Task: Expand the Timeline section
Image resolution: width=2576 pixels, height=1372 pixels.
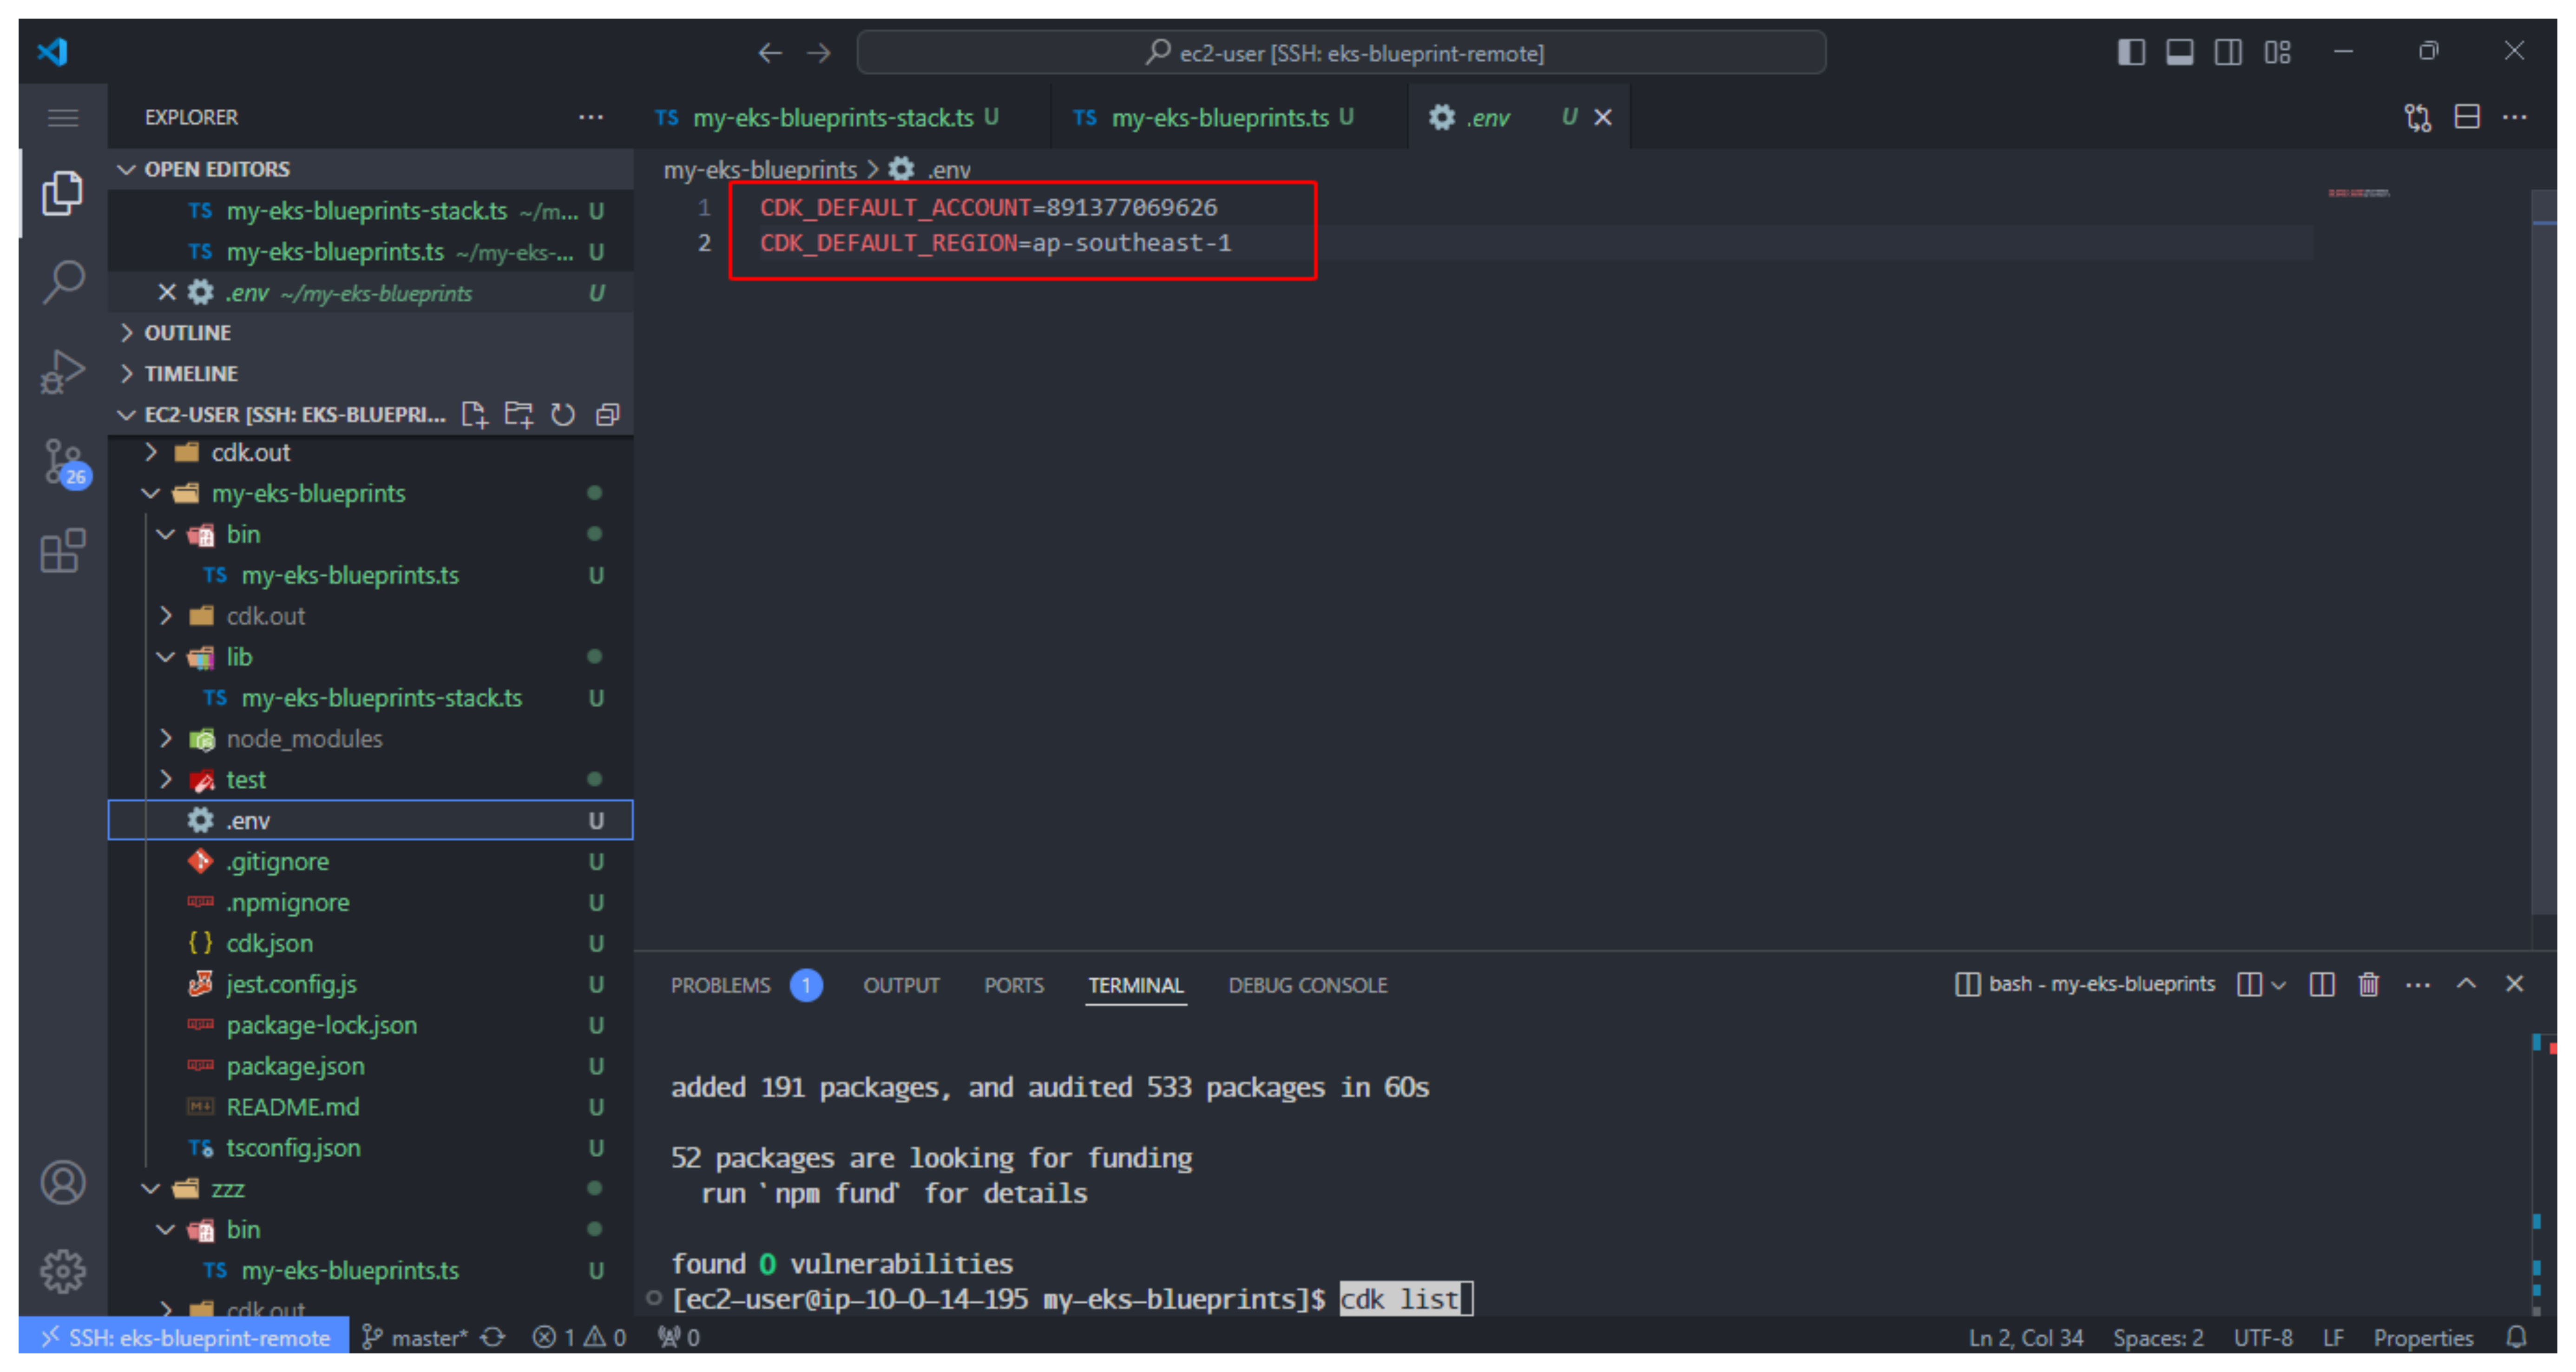Action: pyautogui.click(x=370, y=374)
